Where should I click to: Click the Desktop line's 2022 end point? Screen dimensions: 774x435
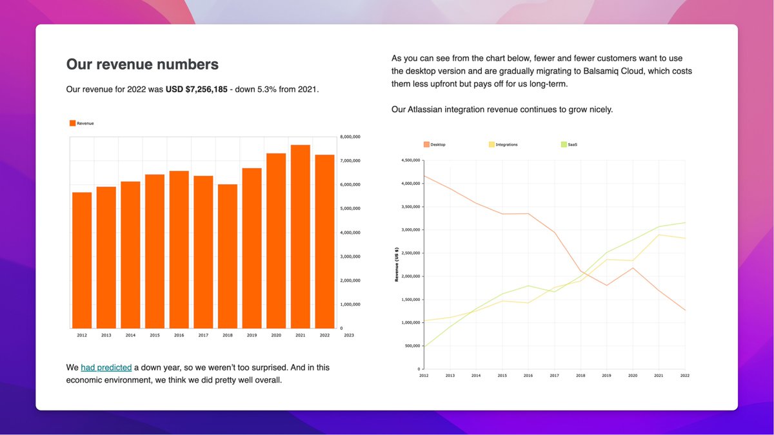point(684,310)
